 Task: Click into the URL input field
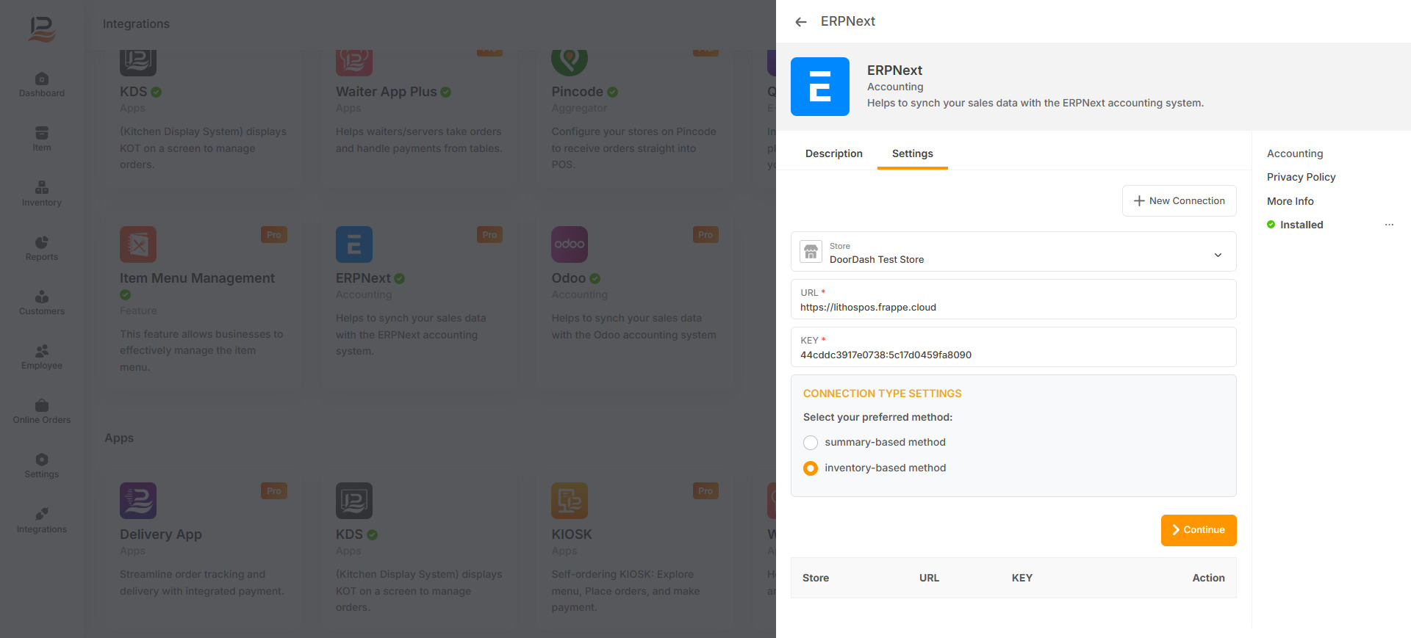pos(1013,307)
